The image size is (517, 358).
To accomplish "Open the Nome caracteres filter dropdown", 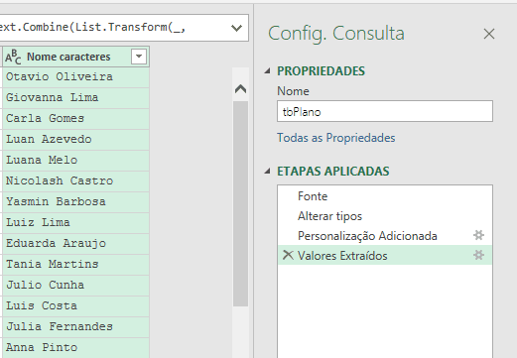I will pos(139,57).
